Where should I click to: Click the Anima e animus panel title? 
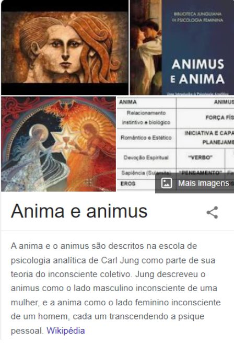pos(79,211)
